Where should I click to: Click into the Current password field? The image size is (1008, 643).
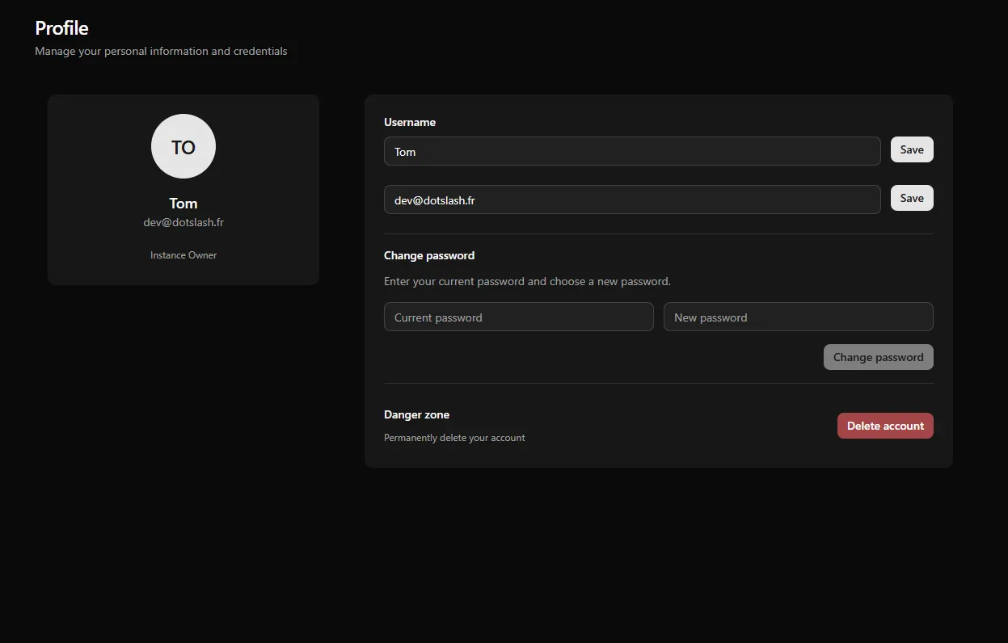[518, 317]
